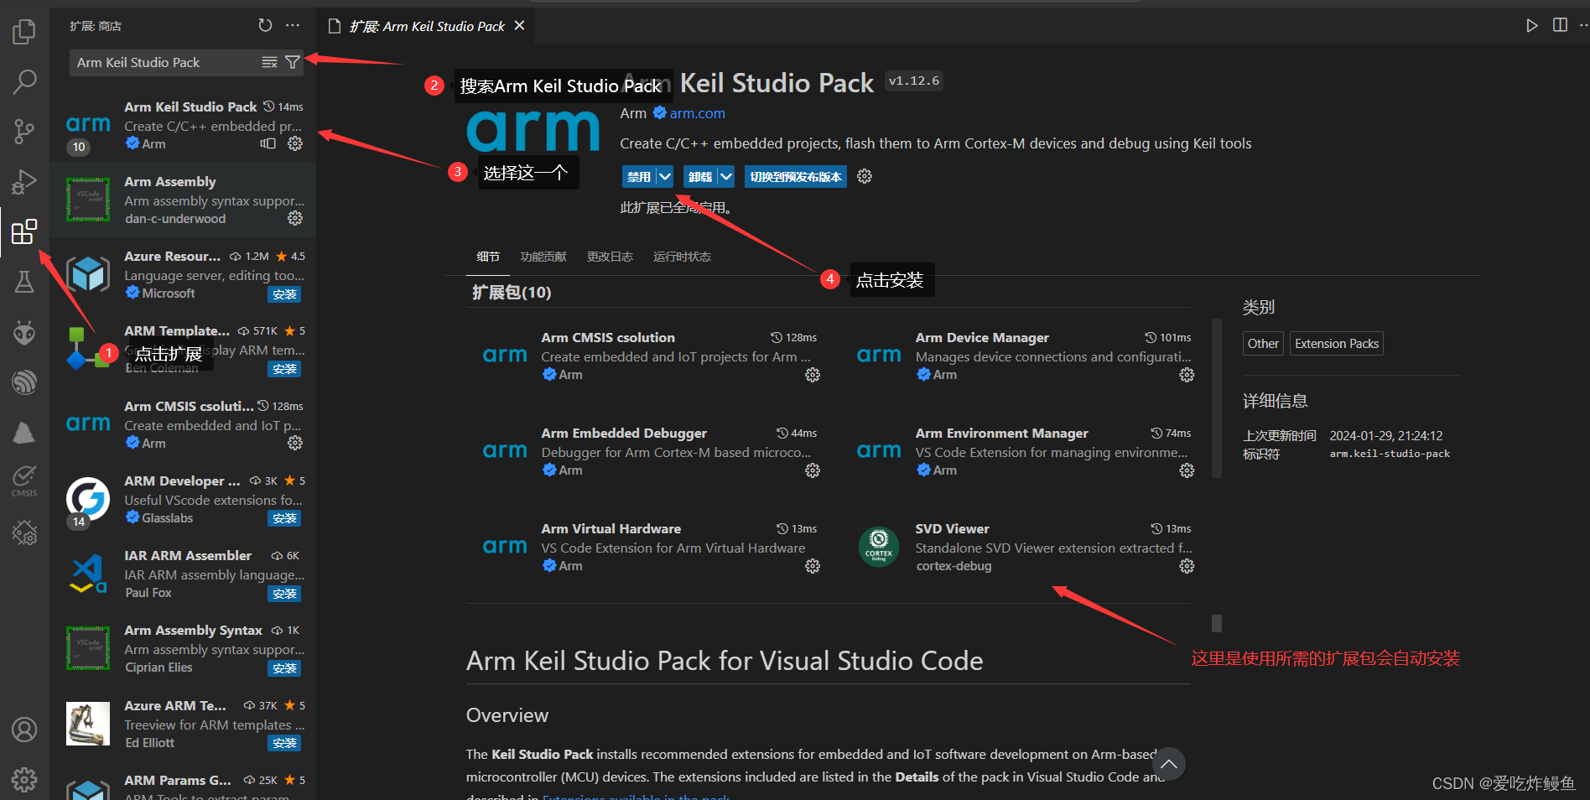Open manage gear next to pre-release button
This screenshot has height=800, width=1590.
865,176
